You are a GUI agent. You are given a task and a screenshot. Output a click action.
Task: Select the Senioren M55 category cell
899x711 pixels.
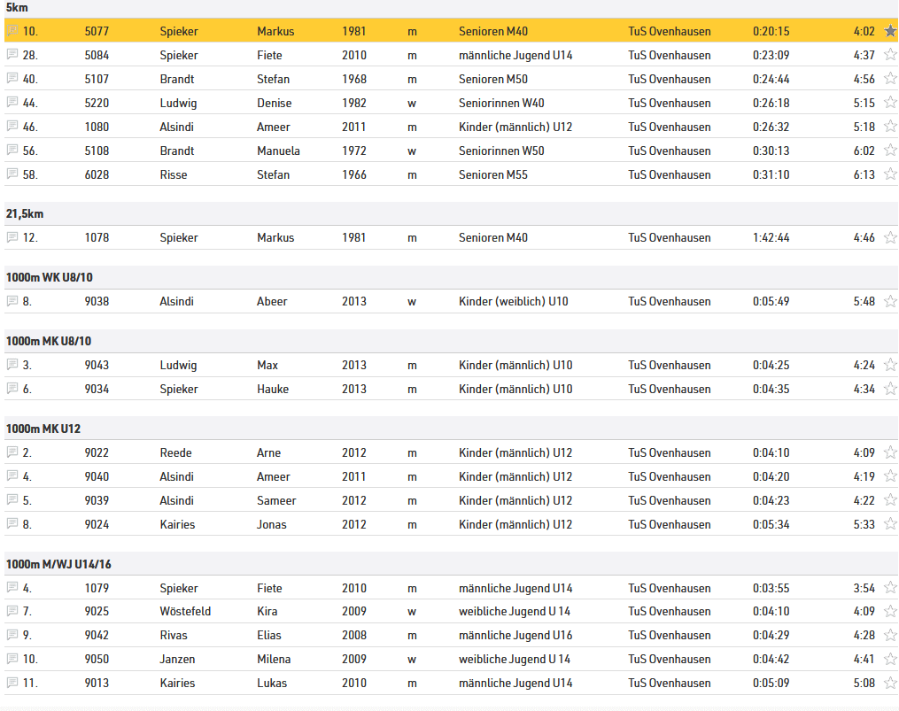pyautogui.click(x=493, y=174)
